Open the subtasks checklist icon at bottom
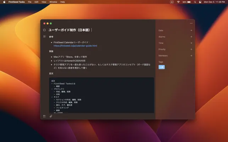 (45, 116)
